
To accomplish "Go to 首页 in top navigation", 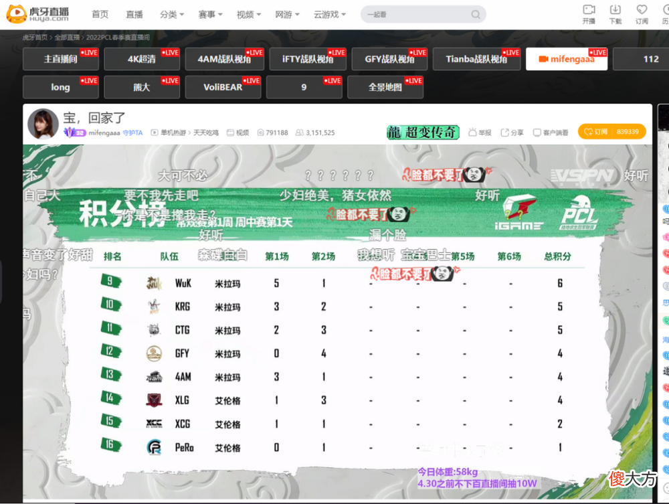I will 100,15.
